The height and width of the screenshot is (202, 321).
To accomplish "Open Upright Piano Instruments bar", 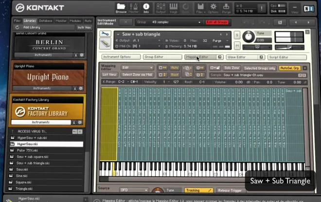I will (x=42, y=88).
